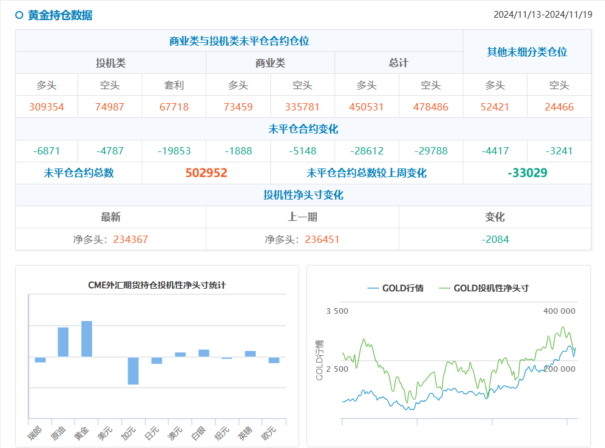Select the 原油 bar in the bar chart
The image size is (605, 448).
(x=63, y=342)
